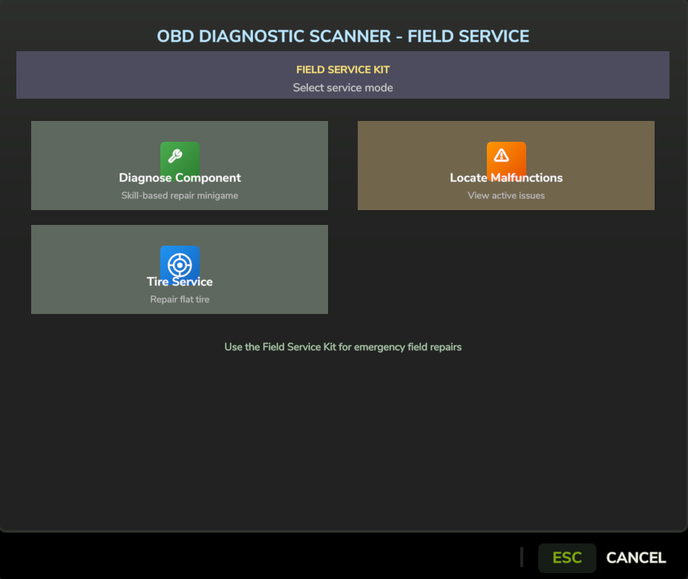The width and height of the screenshot is (688, 579).
Task: Click the FIELD SERVICE KIT heading
Action: [343, 70]
